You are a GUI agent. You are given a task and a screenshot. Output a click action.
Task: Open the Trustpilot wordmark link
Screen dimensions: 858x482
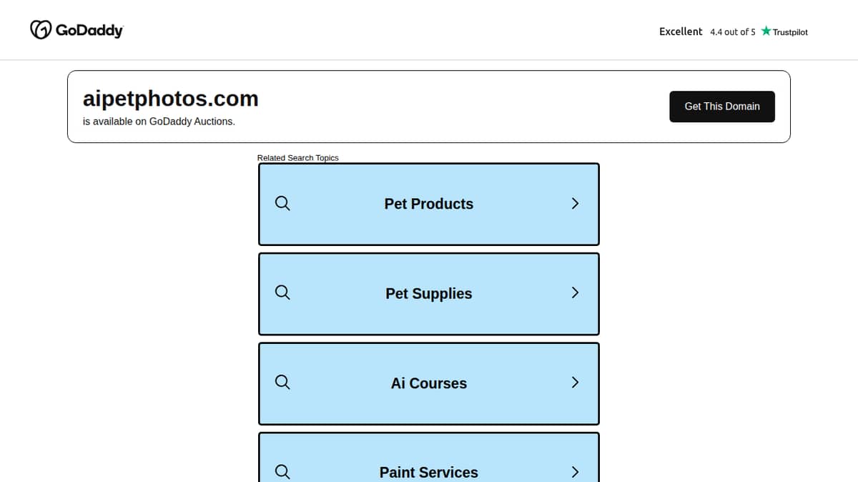[x=790, y=32]
